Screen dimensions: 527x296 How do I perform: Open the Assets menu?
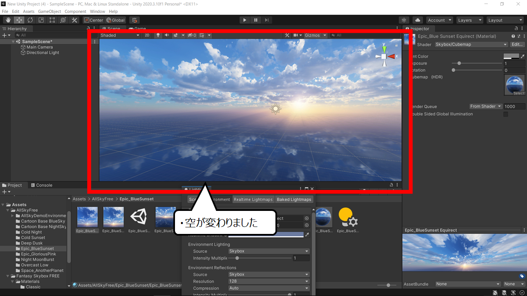click(x=29, y=12)
